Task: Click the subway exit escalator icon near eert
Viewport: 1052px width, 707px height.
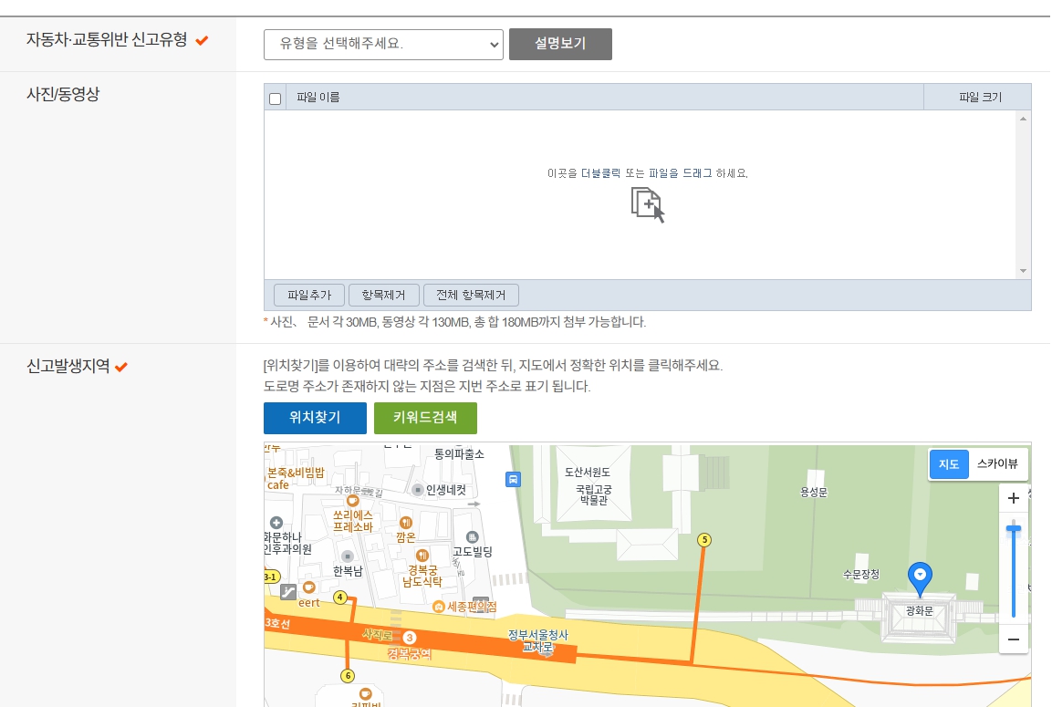Action: tap(288, 590)
